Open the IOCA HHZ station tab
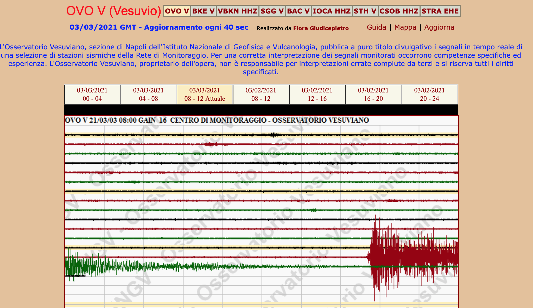The image size is (533, 308). pos(332,11)
